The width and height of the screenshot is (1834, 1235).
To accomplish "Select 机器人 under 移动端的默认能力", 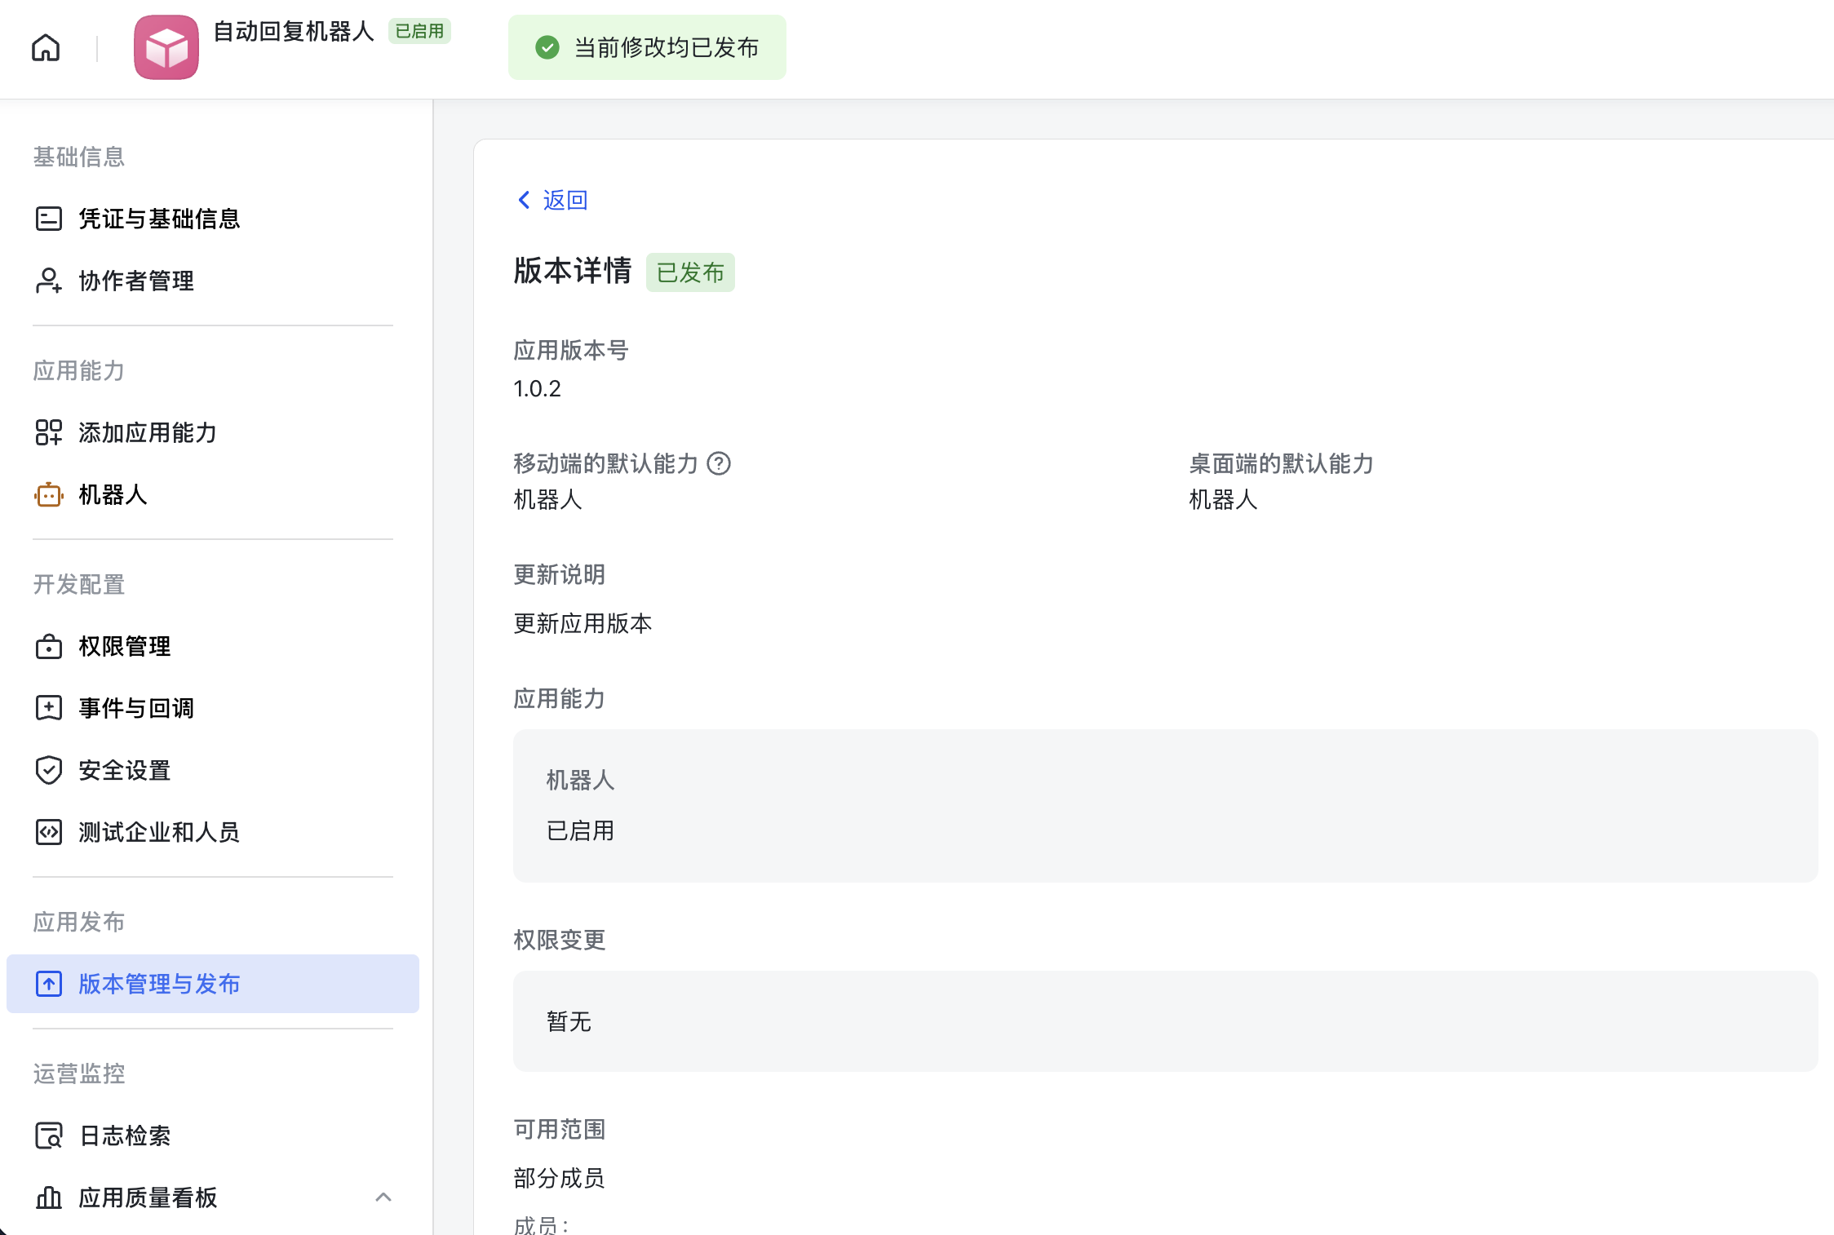I will 547,499.
